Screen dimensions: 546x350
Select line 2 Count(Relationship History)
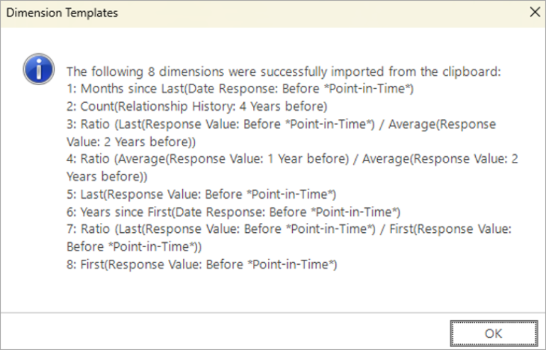[x=196, y=106]
